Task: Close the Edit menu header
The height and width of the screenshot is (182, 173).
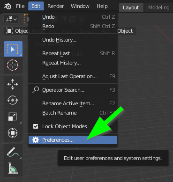Action: 36,6
